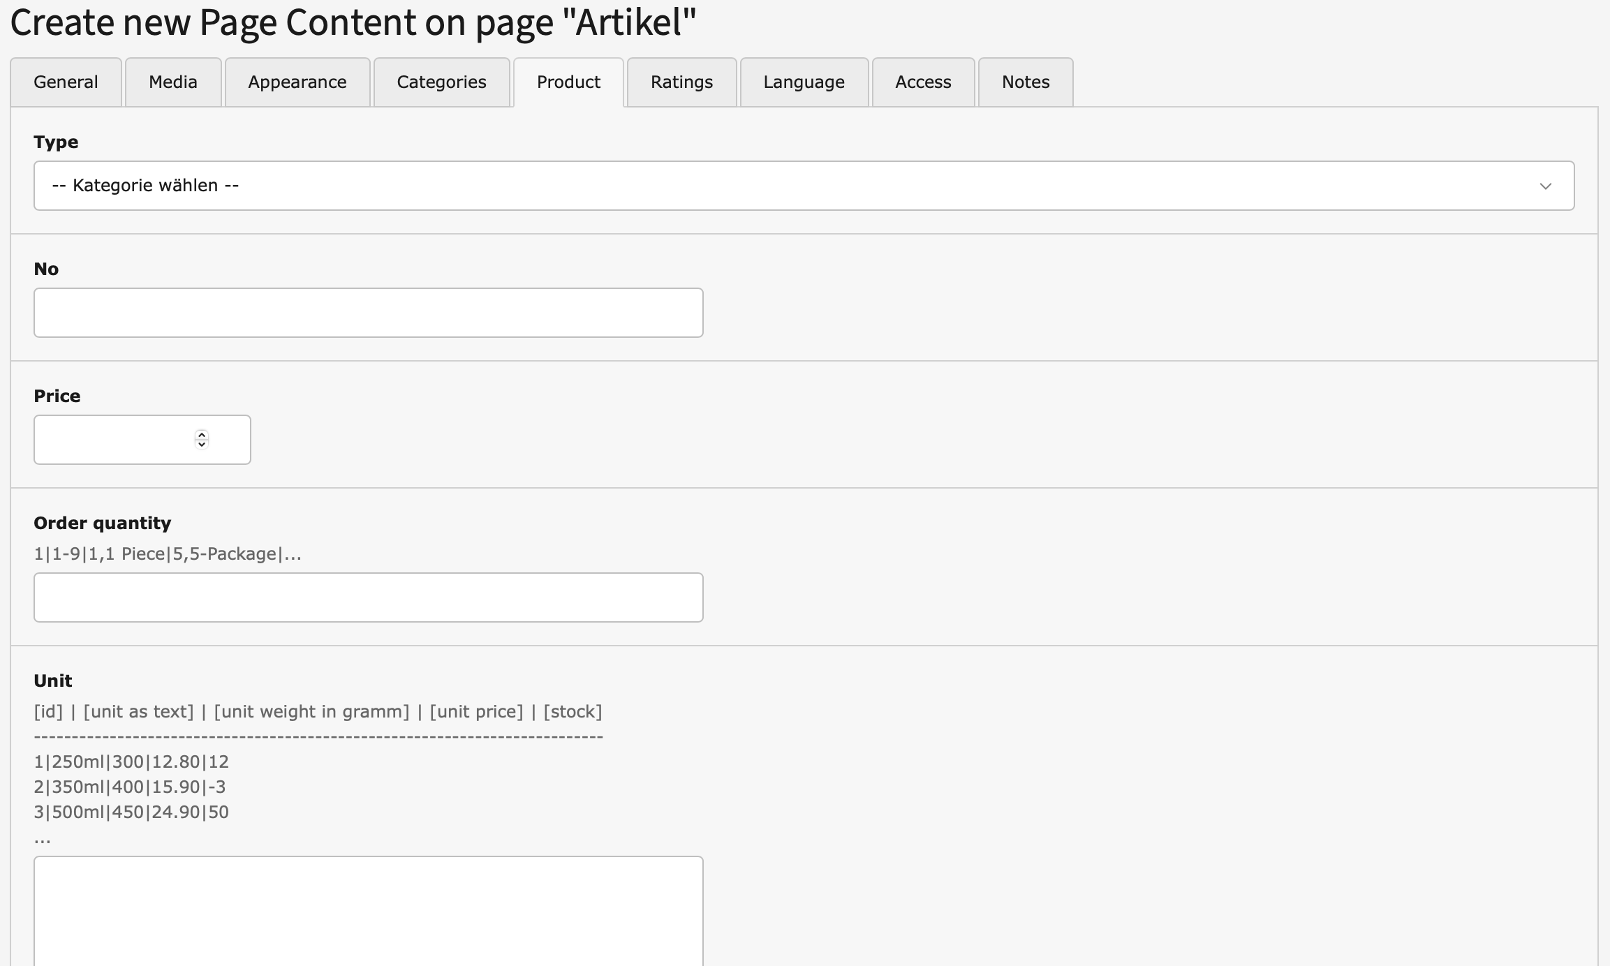Click the bold "Order quantity" field label
Image resolution: width=1610 pixels, height=966 pixels.
point(102,523)
